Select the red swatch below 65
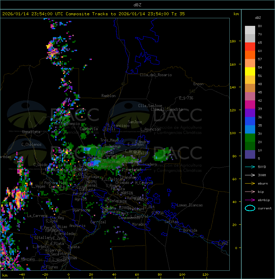 tap(250, 47)
